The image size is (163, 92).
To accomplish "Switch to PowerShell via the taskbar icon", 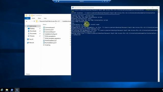I will pos(12,90).
